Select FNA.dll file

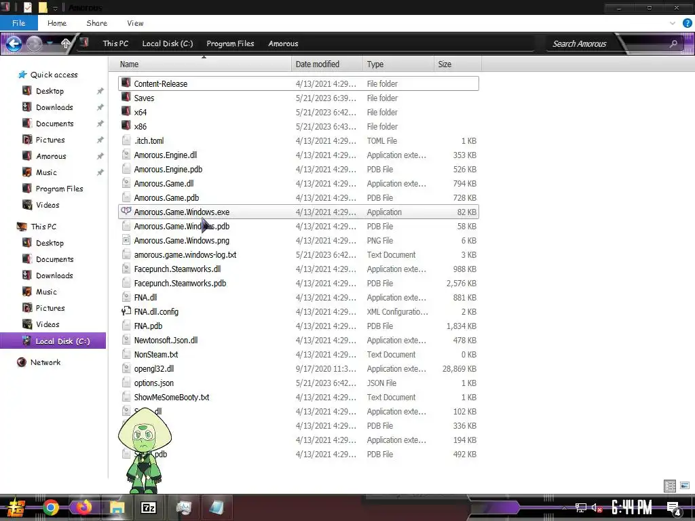(x=299, y=297)
